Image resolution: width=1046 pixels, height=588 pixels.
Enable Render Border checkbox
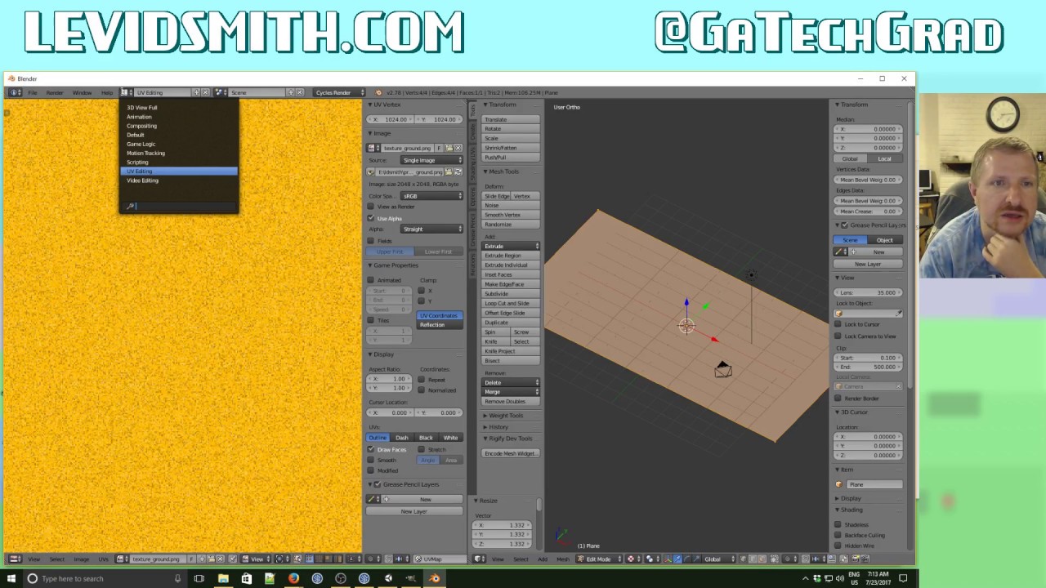(x=838, y=399)
